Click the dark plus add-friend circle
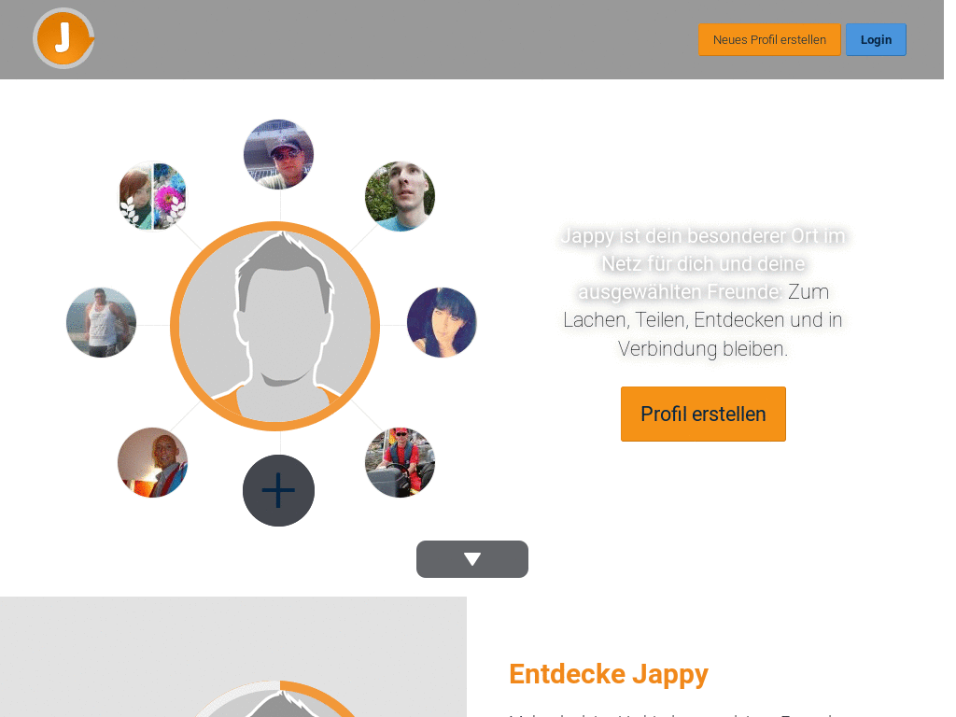956x717 pixels. [278, 491]
